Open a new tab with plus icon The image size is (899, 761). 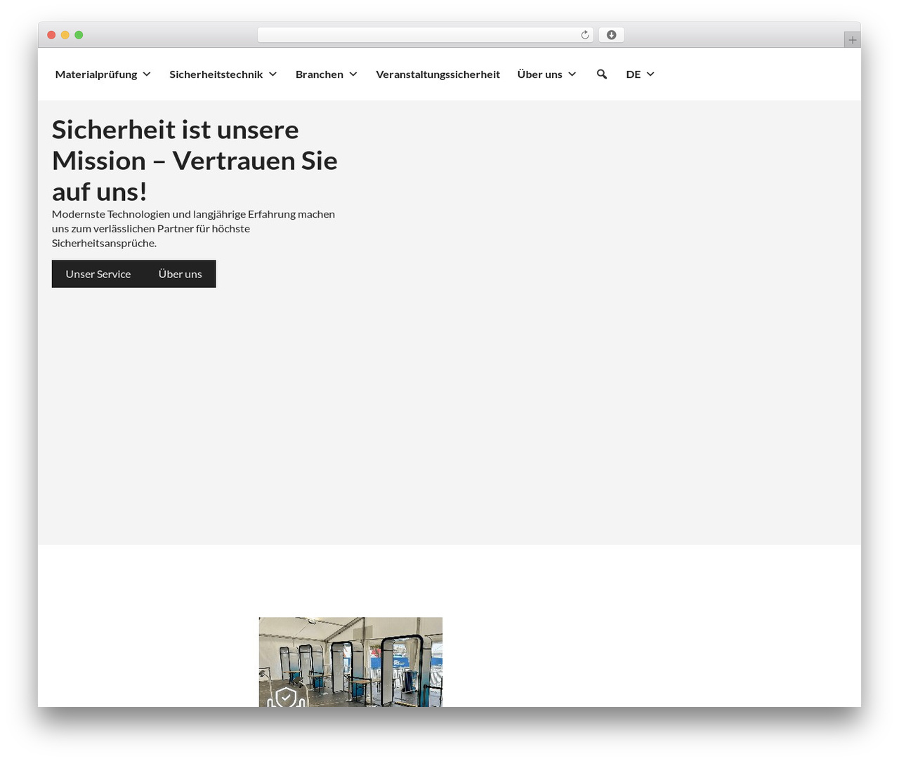(x=852, y=40)
